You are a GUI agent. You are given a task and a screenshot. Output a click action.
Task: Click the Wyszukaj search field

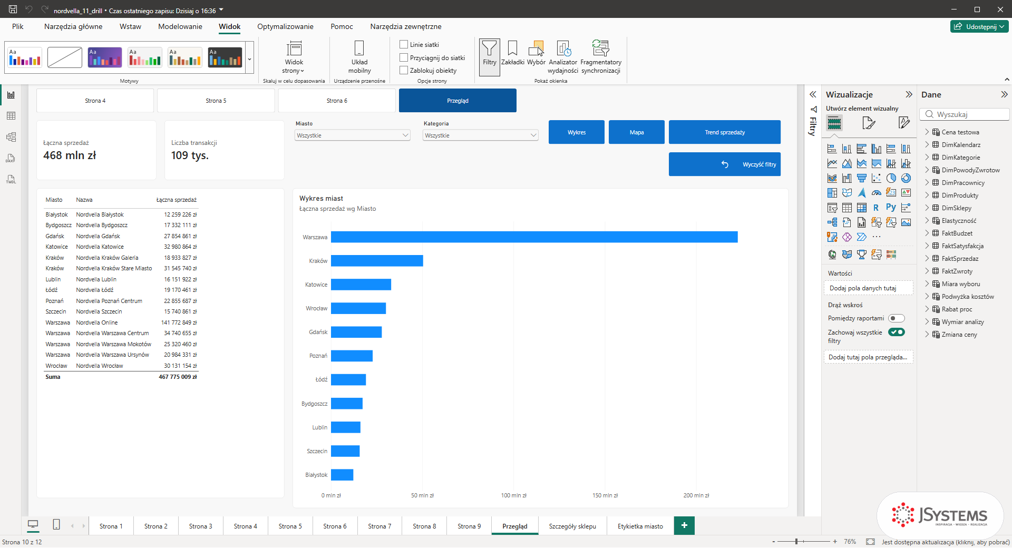(965, 114)
